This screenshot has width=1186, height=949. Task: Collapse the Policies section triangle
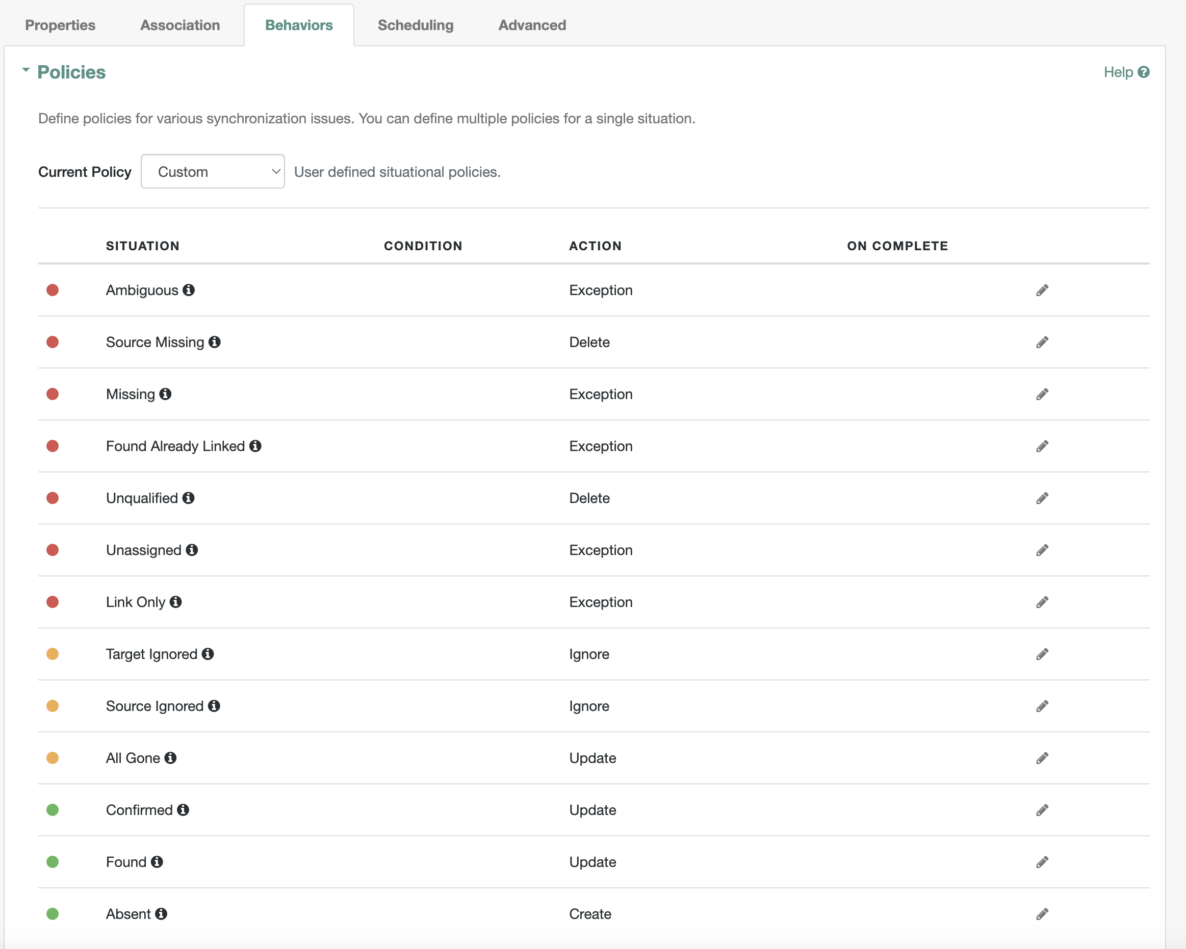25,70
